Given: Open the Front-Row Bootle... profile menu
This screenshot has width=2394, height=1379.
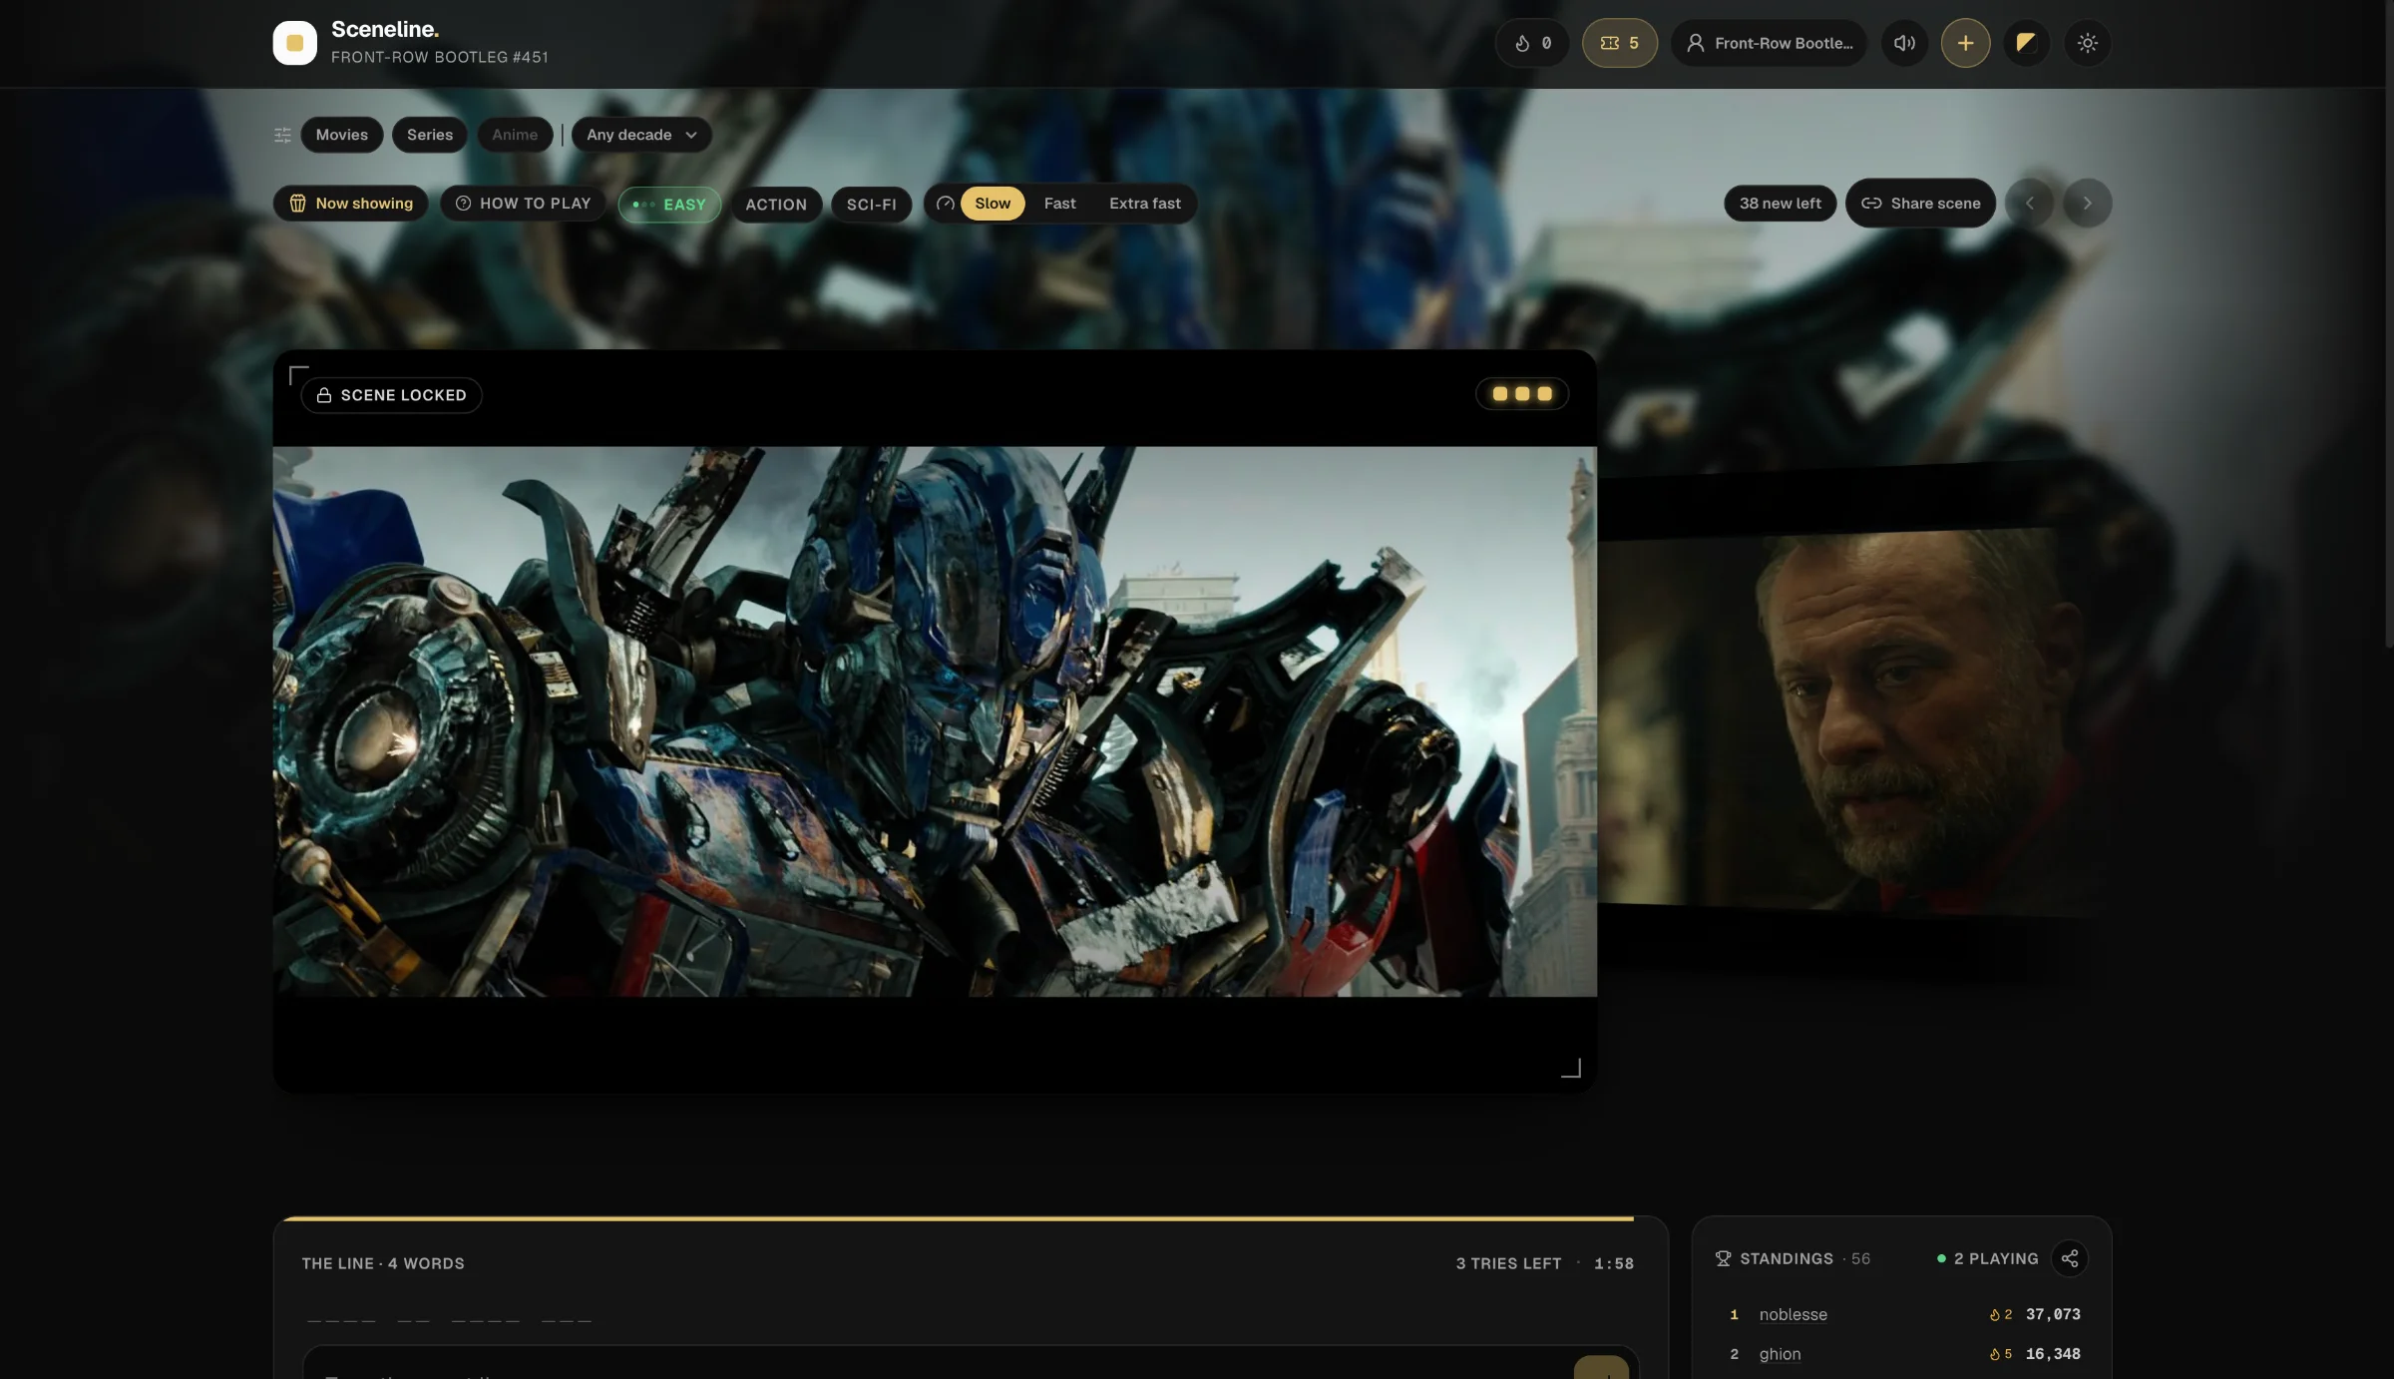Looking at the screenshot, I should pos(1769,43).
